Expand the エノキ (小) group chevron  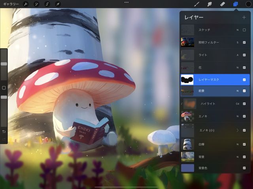[238, 130]
